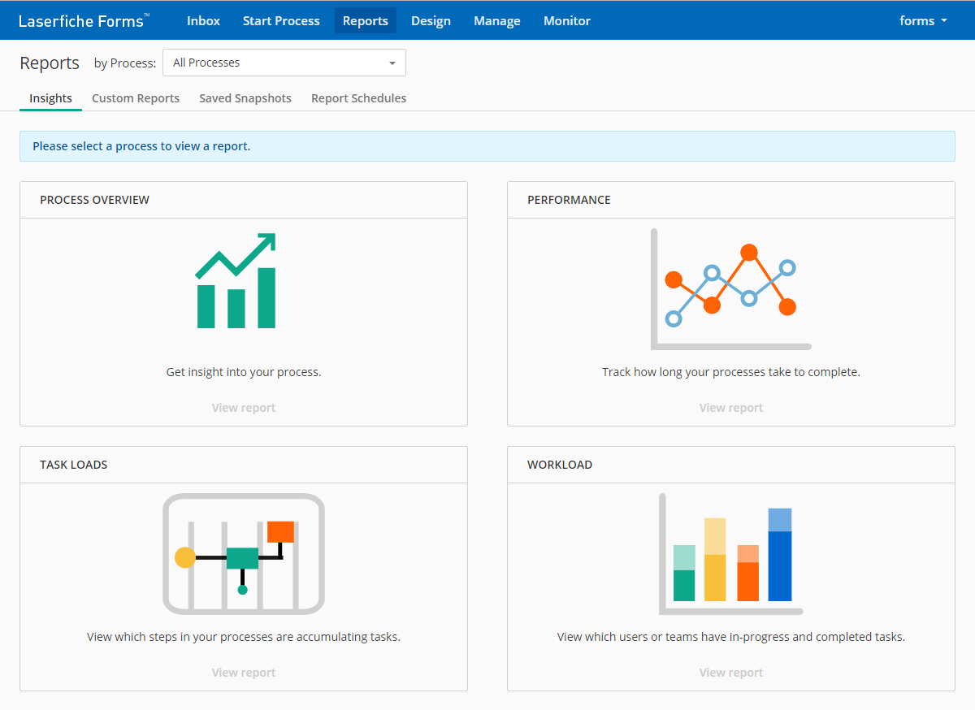Viewport: 975px width, 710px height.
Task: Navigate to the Manage section
Action: (x=497, y=21)
